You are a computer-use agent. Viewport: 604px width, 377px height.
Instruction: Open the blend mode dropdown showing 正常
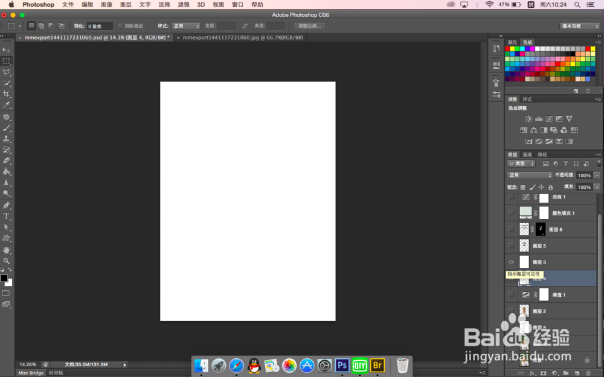(x=529, y=175)
